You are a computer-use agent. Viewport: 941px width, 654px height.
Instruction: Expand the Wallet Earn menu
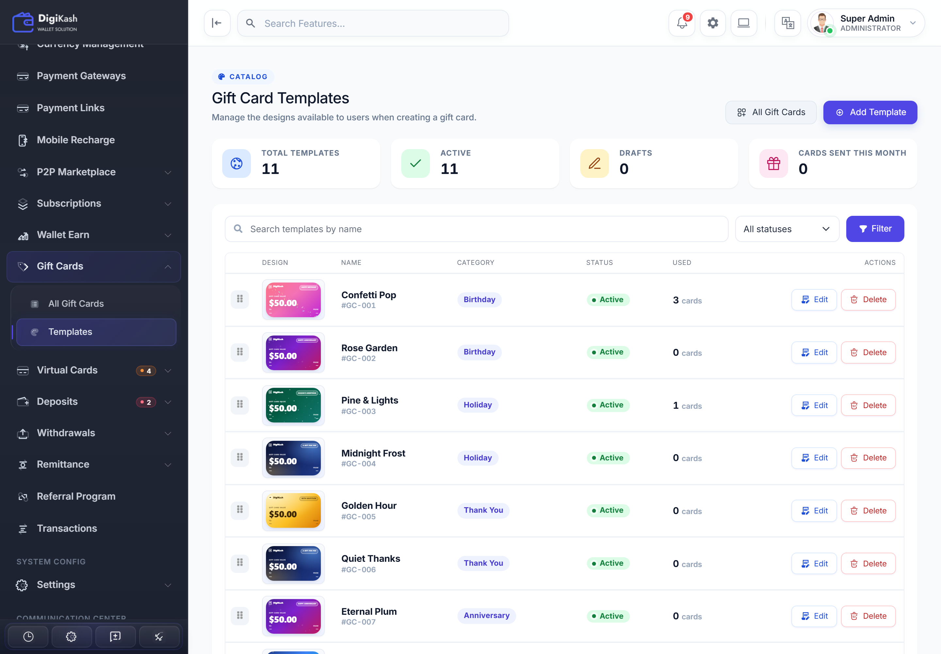[168, 235]
